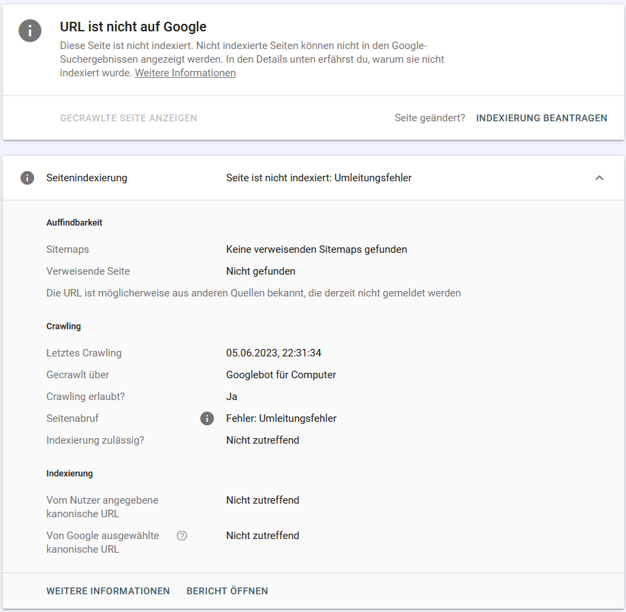Open the report with "BERICHT ÖFFNEN"
626x612 pixels.
[228, 591]
